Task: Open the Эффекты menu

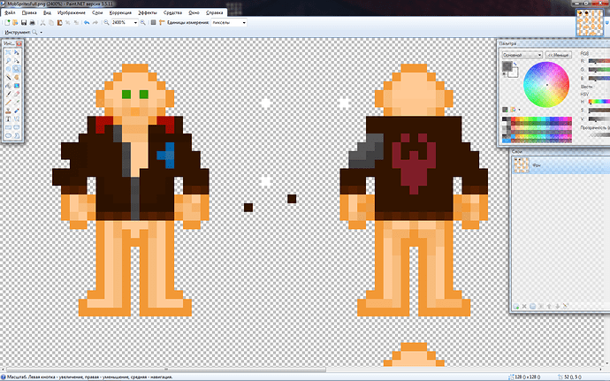Action: coord(148,13)
